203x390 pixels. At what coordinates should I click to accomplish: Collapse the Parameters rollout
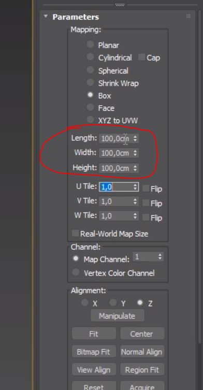pos(46,17)
